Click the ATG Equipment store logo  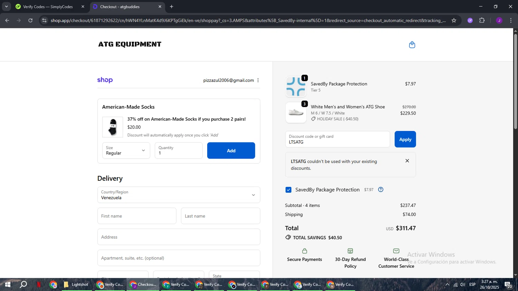coord(130,44)
